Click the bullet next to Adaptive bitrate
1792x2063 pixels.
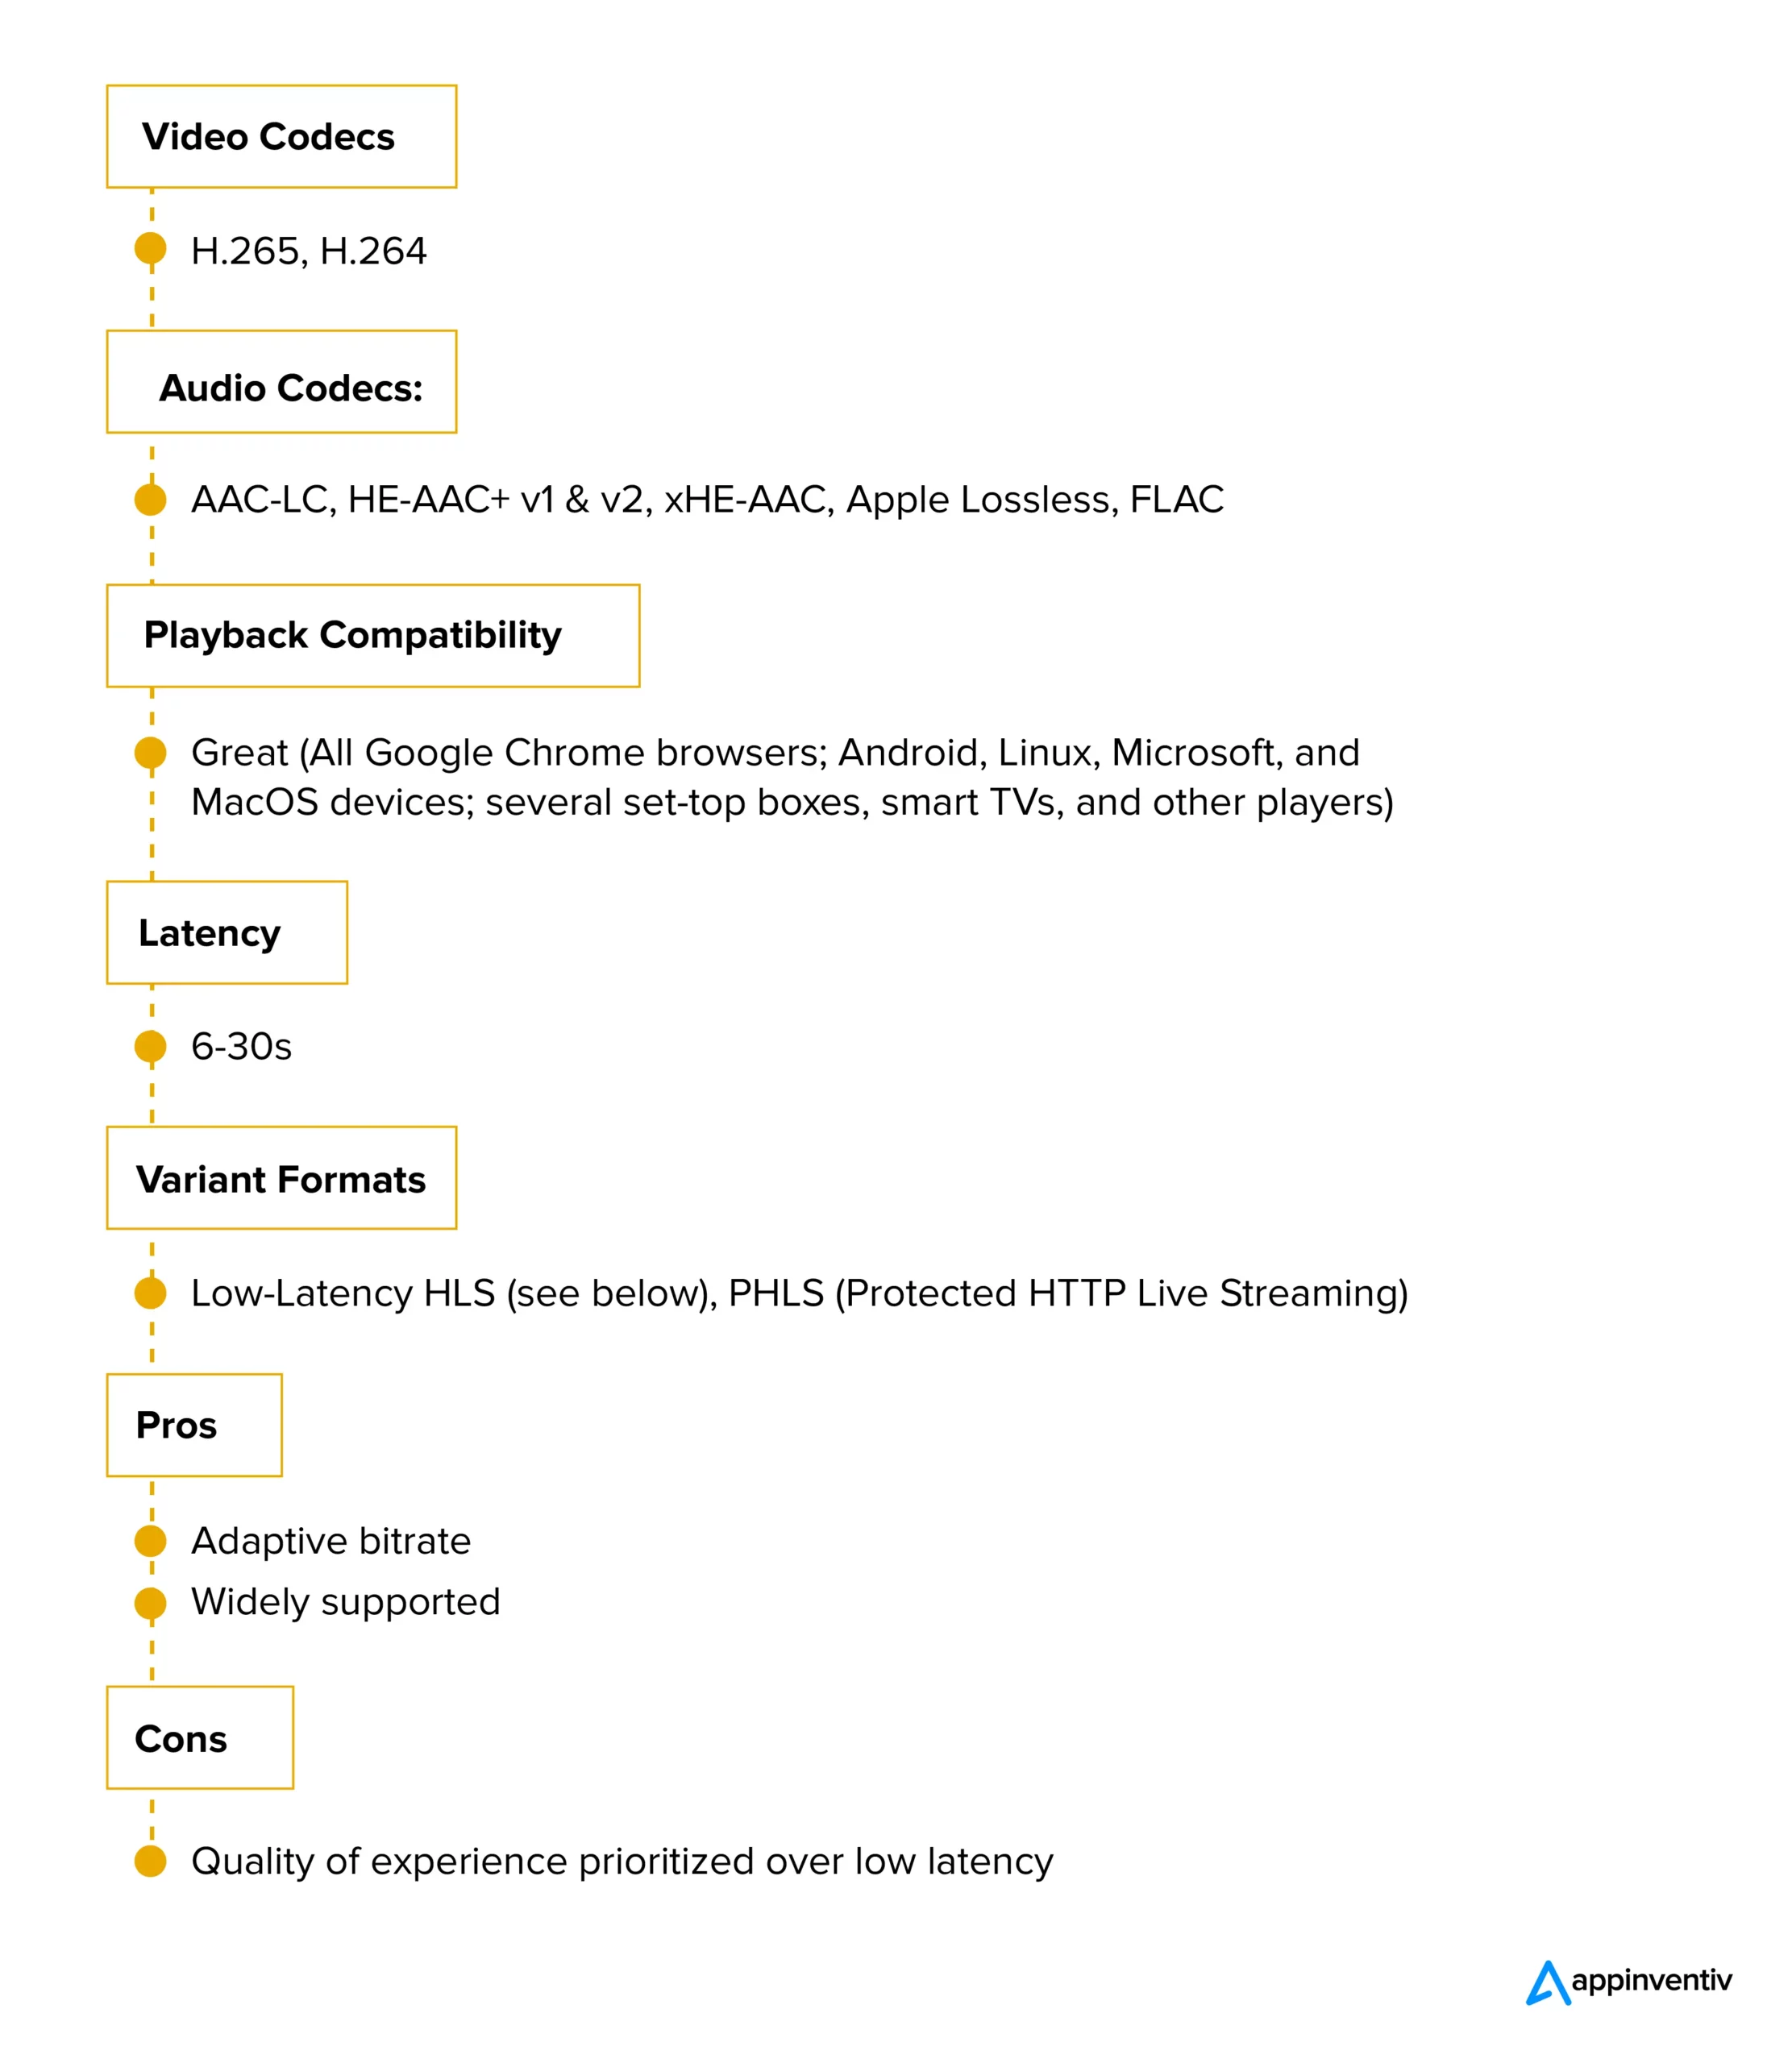point(151,1540)
